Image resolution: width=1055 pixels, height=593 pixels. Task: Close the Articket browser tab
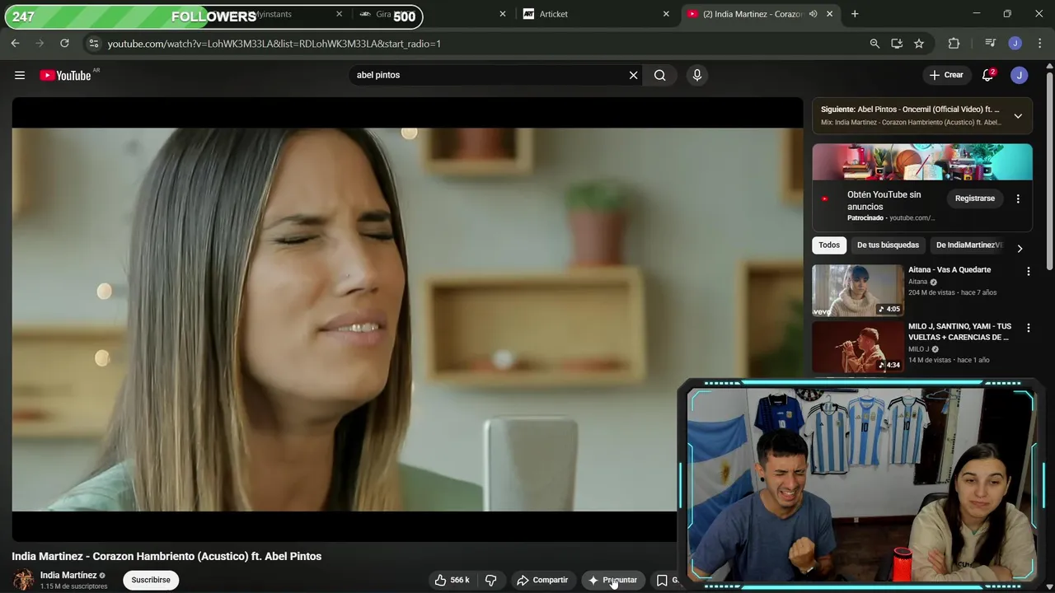click(666, 14)
